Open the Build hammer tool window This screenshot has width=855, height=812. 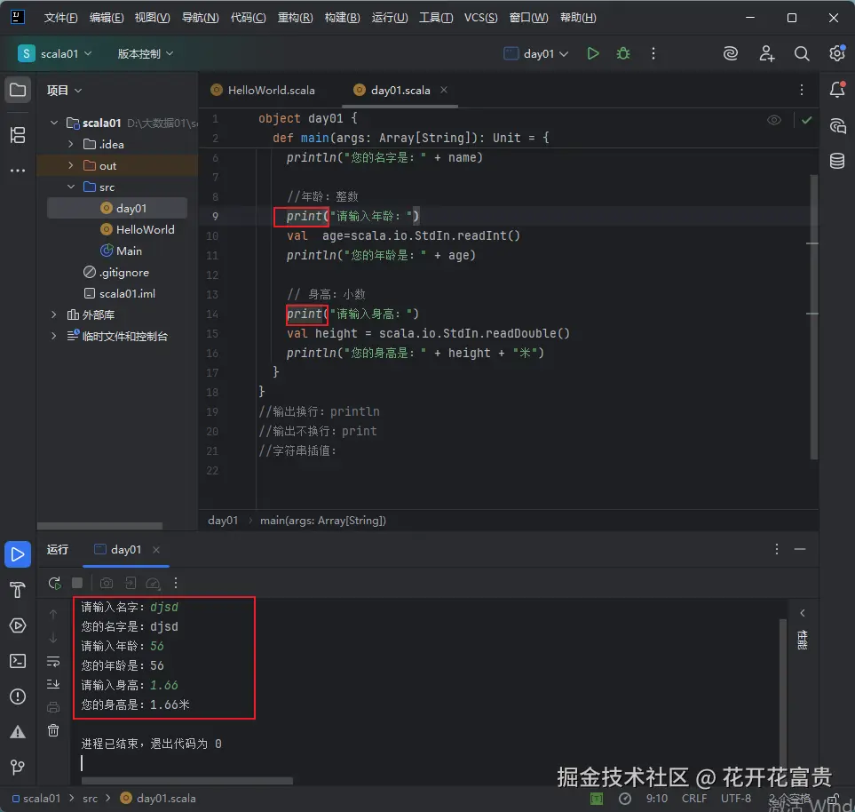[x=18, y=590]
